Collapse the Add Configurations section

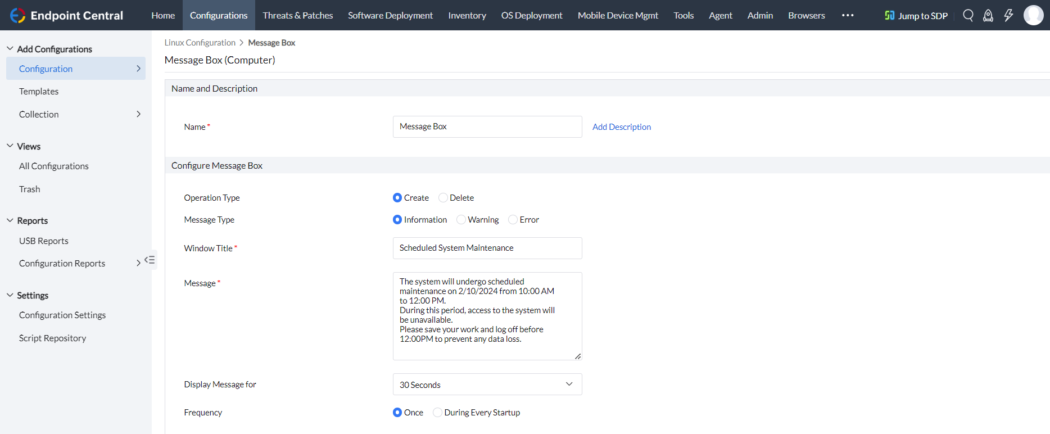tap(10, 49)
